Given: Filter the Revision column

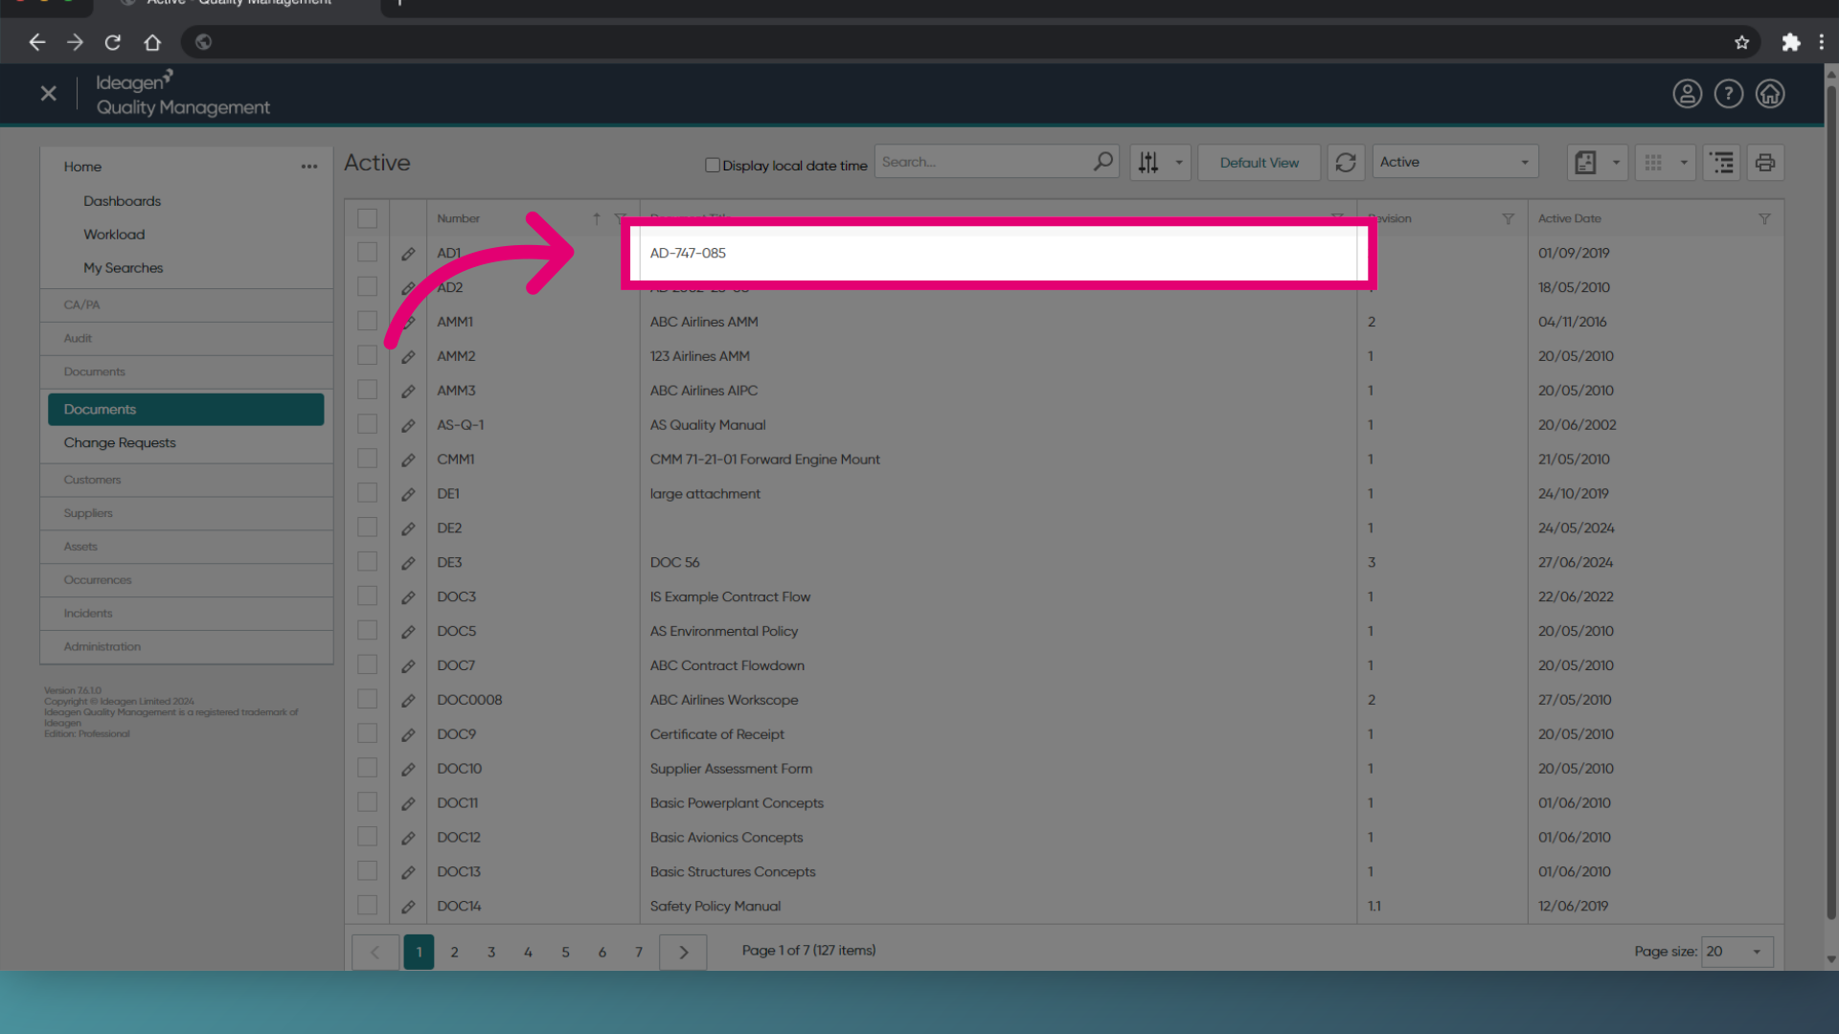Looking at the screenshot, I should (1508, 219).
